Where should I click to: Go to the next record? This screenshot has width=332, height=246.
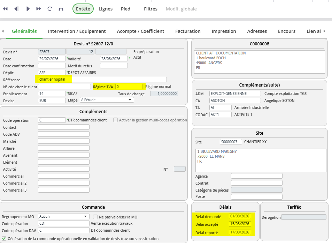click(x=28, y=9)
